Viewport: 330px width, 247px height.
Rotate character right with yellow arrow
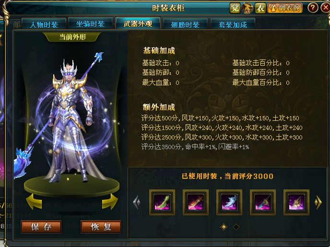pyautogui.click(x=110, y=201)
